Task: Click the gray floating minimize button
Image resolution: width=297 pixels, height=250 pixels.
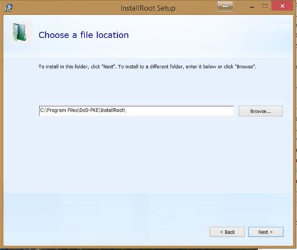Action: tap(225, 6)
